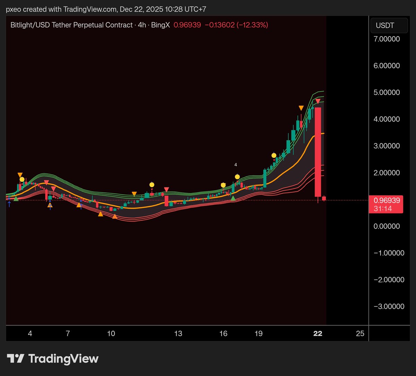The image size is (416, 376).
Task: Select the orange down-triangle marker at the rally peak
Action: pyautogui.click(x=301, y=108)
